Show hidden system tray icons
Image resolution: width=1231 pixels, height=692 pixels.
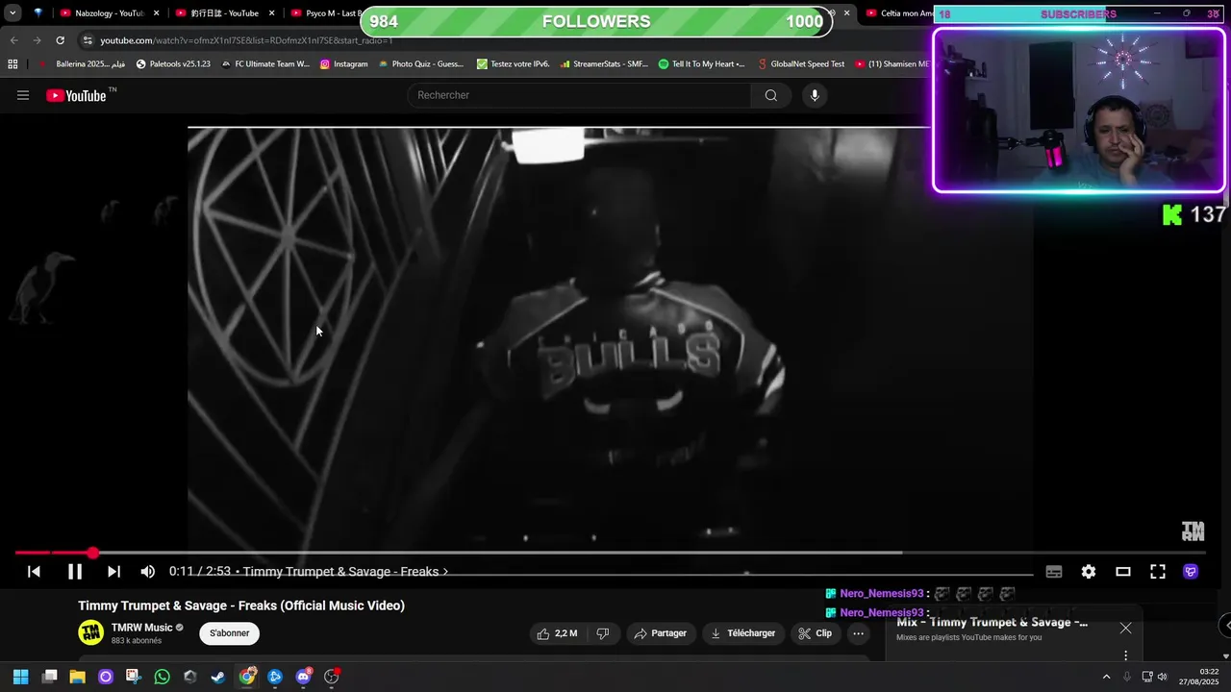1106,677
